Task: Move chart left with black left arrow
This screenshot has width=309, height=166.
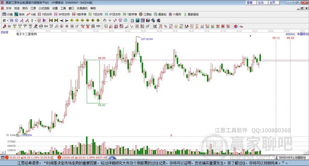Action: 62,20
